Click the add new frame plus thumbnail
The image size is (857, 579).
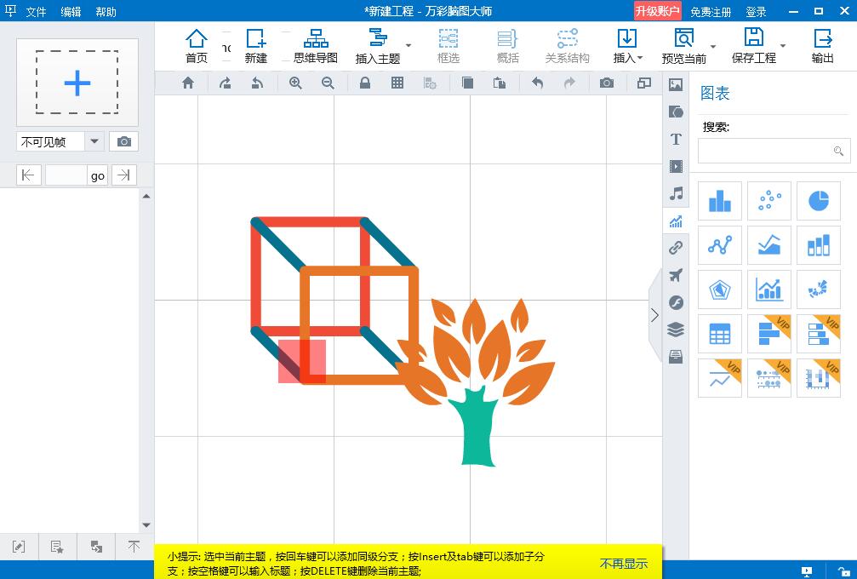[77, 83]
